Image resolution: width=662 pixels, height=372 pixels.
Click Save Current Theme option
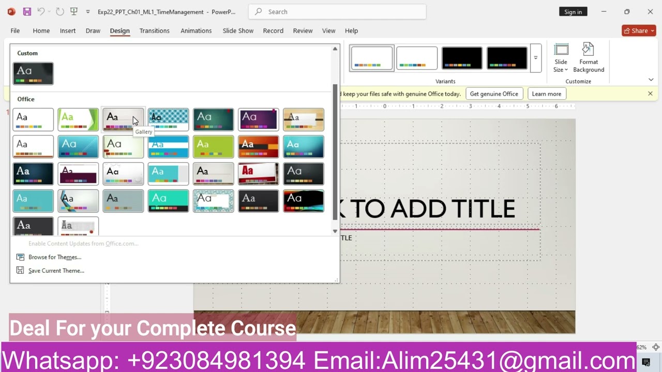tap(56, 270)
